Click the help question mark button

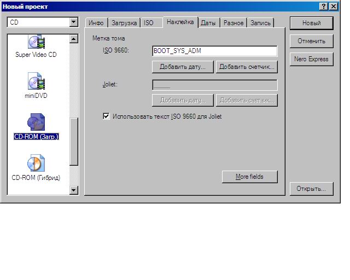(x=323, y=6)
